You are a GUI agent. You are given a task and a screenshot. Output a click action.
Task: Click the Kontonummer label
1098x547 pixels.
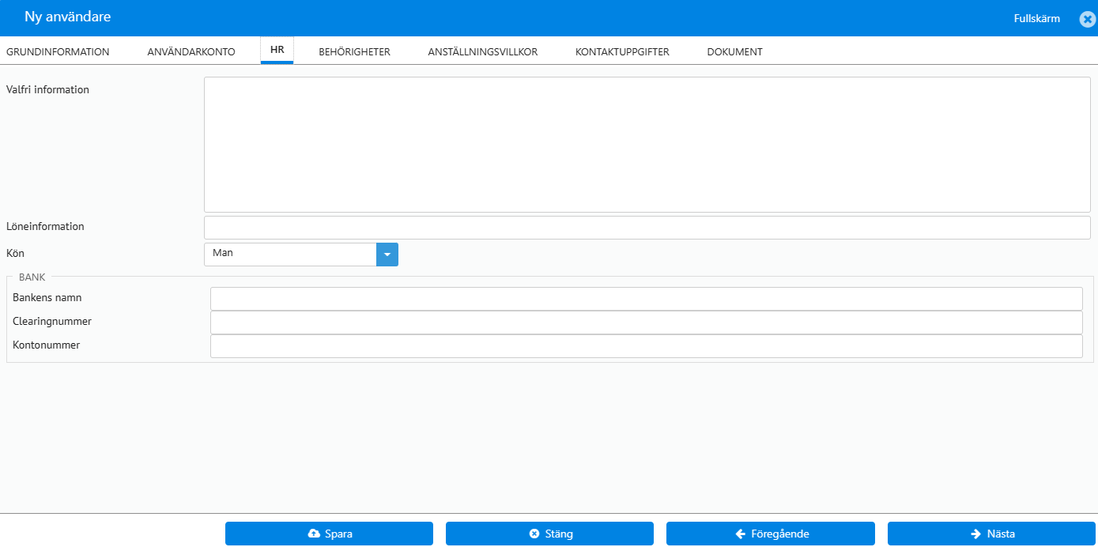(x=46, y=345)
